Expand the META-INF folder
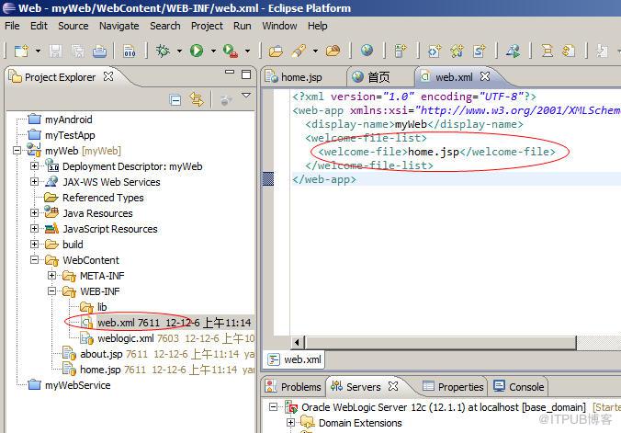The height and width of the screenshot is (433, 621). pos(51,275)
